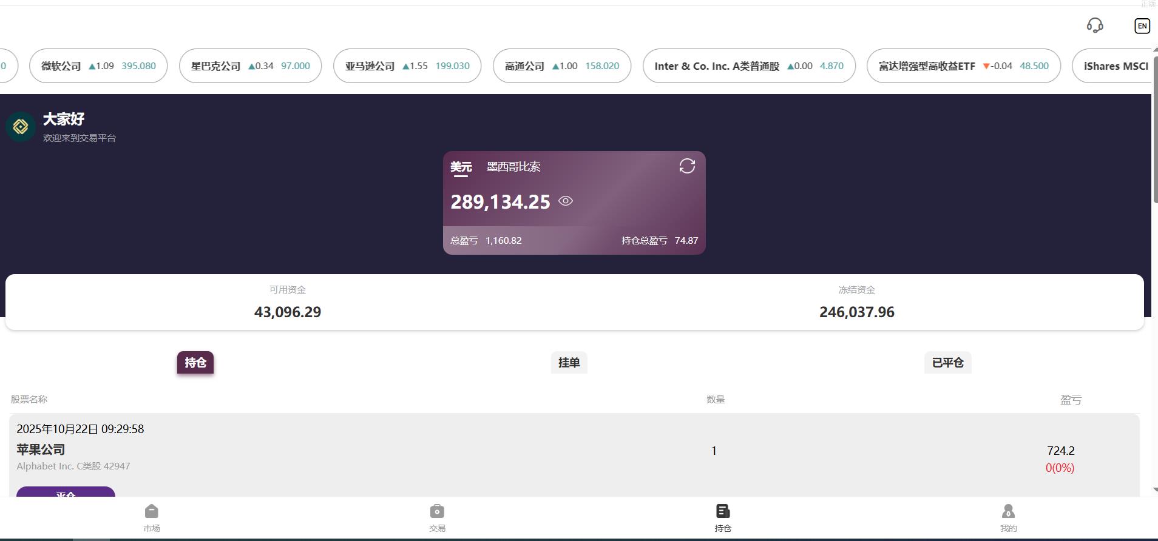The height and width of the screenshot is (541, 1158).
Task: Switch to the 挂单 tab
Action: click(x=569, y=363)
